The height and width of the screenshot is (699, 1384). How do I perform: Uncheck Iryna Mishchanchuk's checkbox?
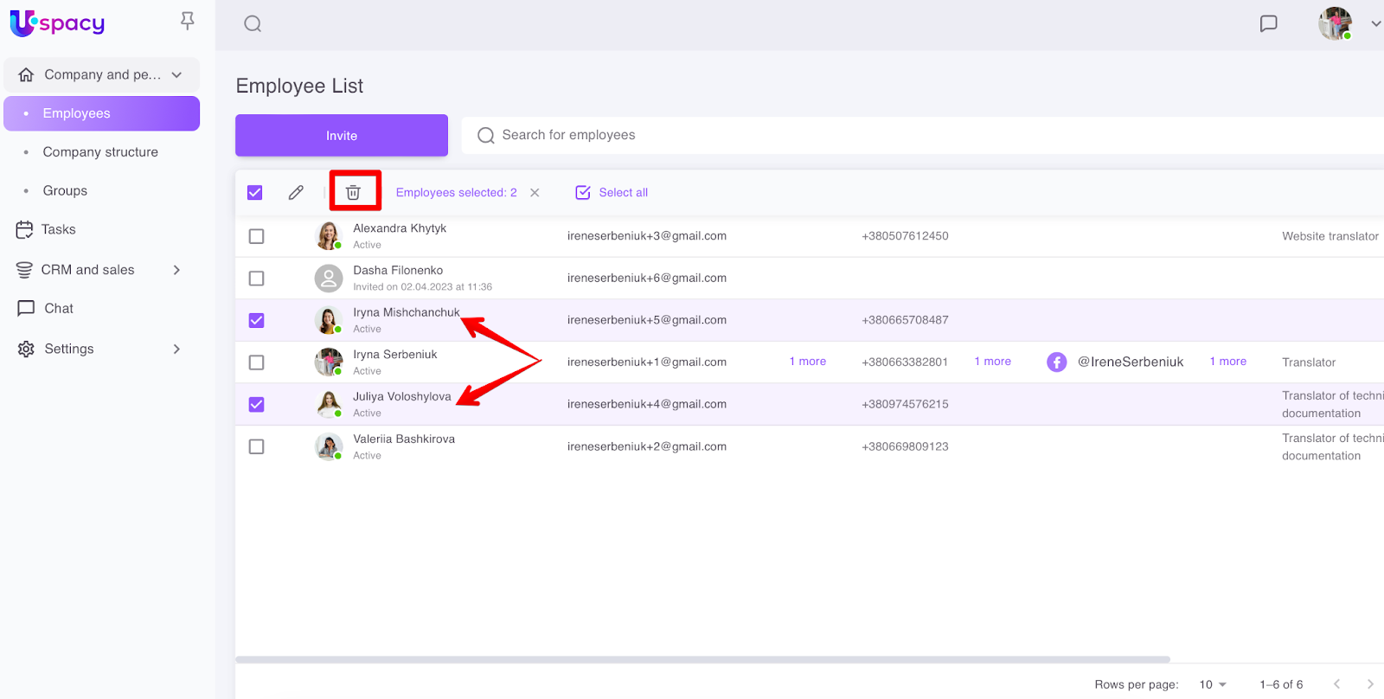pos(257,320)
